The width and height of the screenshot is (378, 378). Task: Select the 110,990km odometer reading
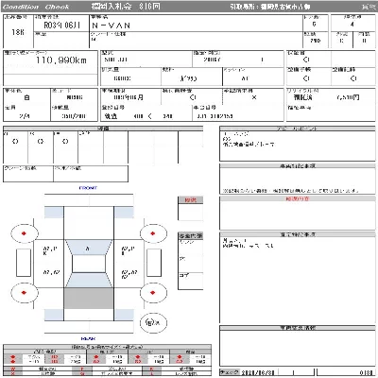[x=61, y=60]
